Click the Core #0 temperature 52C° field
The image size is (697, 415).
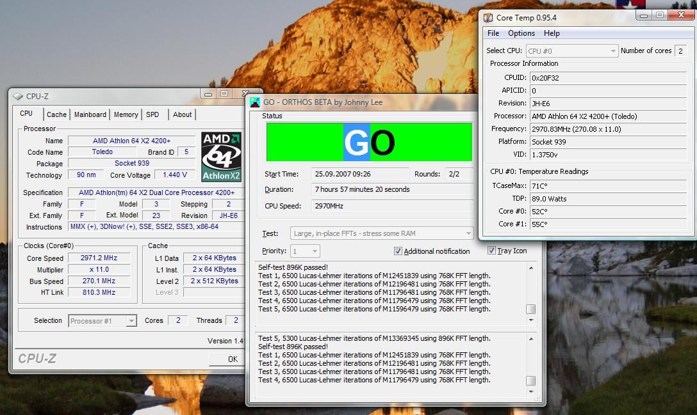point(609,212)
